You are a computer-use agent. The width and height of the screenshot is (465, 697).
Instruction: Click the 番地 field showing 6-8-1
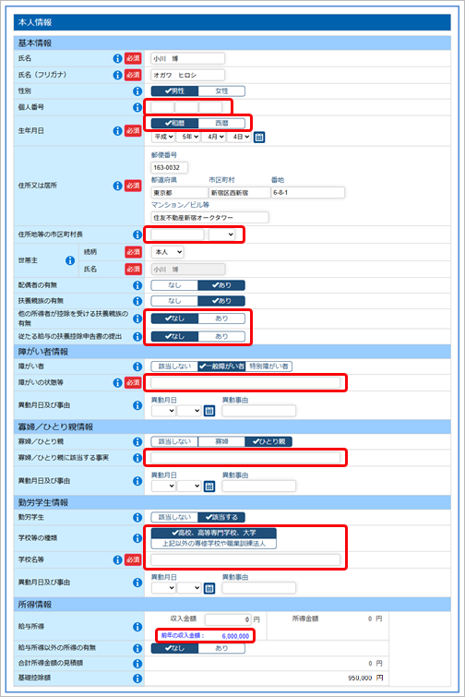click(x=308, y=192)
